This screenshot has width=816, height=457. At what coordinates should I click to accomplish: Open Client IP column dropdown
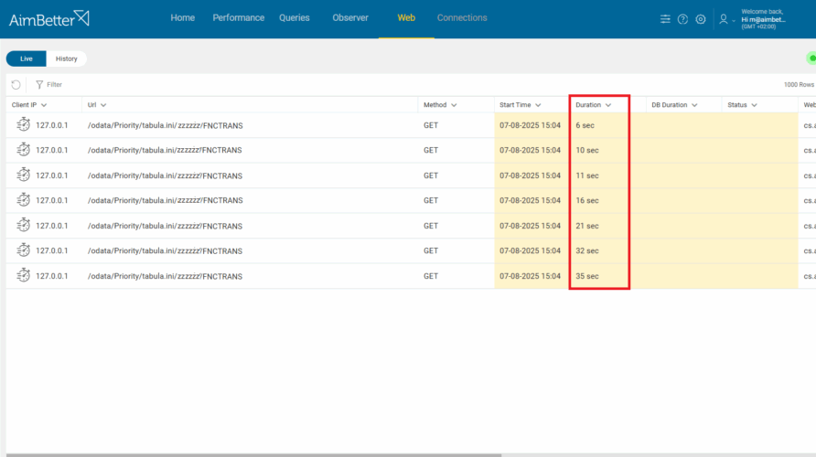pyautogui.click(x=44, y=105)
